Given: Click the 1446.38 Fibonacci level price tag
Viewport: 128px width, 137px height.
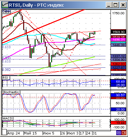Looking at the screenshot, I should (118, 45).
